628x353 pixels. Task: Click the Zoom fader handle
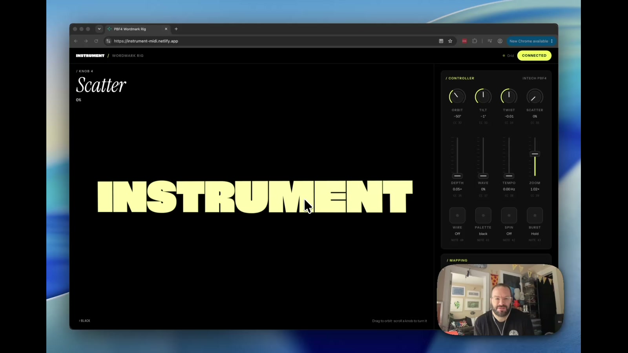click(x=535, y=154)
